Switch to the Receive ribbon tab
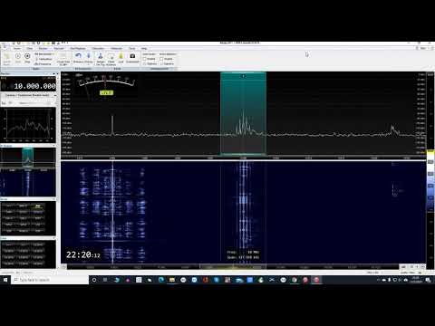 click(x=43, y=48)
